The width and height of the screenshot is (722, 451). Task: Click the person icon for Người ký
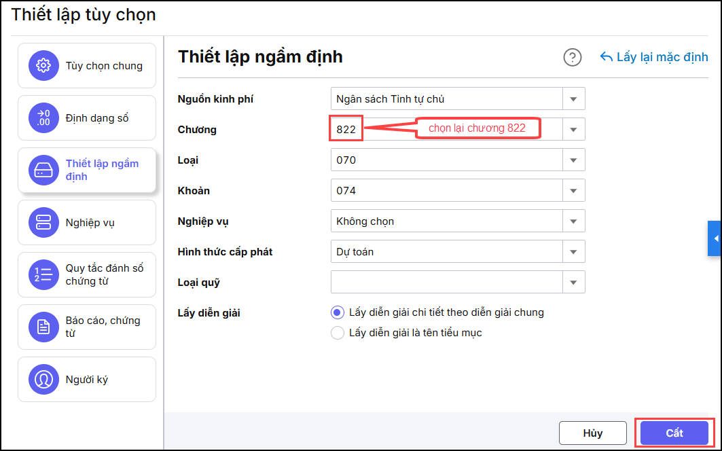(43, 380)
